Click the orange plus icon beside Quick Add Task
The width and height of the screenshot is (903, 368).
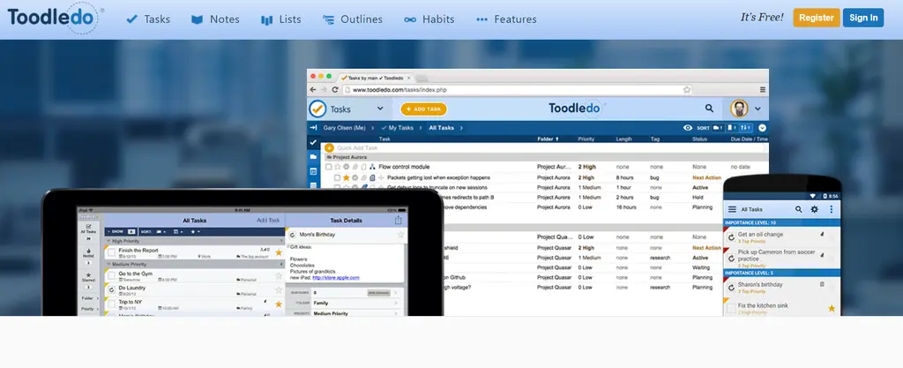point(330,148)
